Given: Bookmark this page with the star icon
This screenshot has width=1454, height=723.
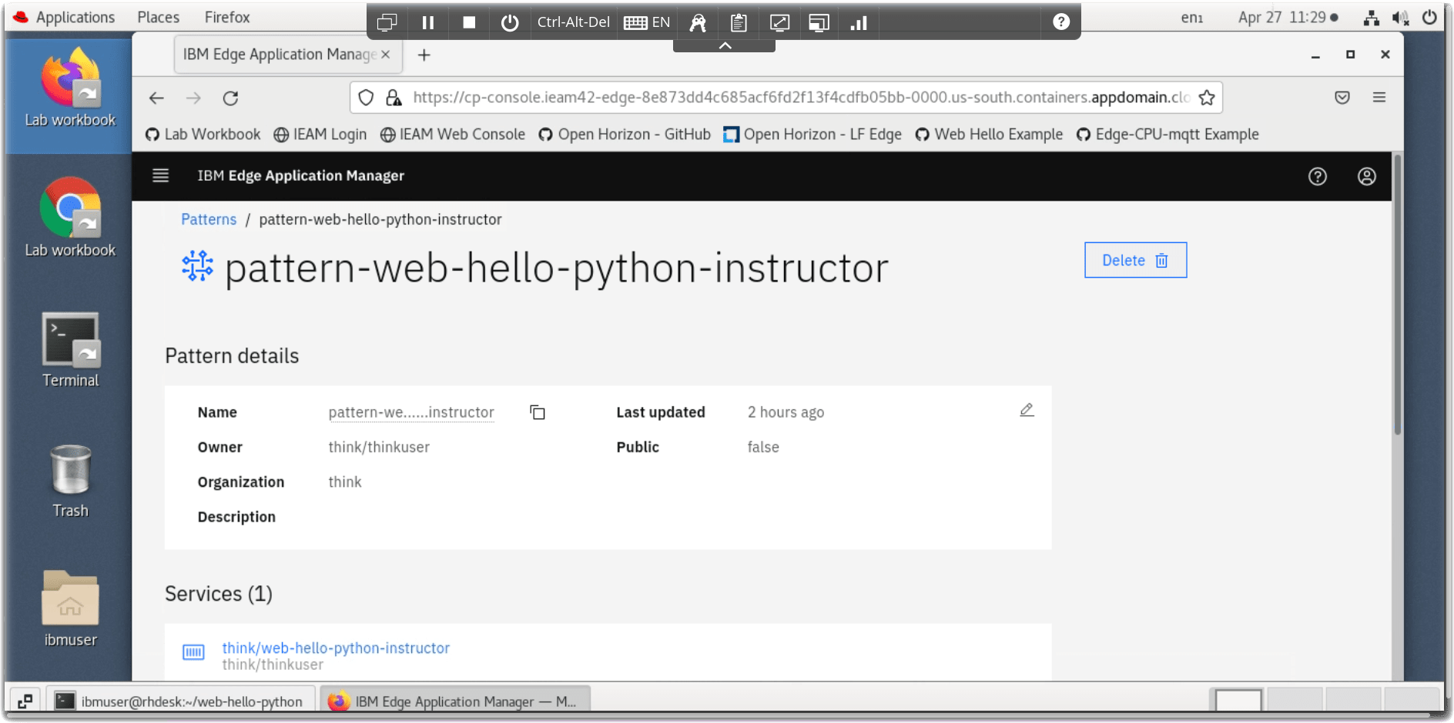Looking at the screenshot, I should 1207,98.
